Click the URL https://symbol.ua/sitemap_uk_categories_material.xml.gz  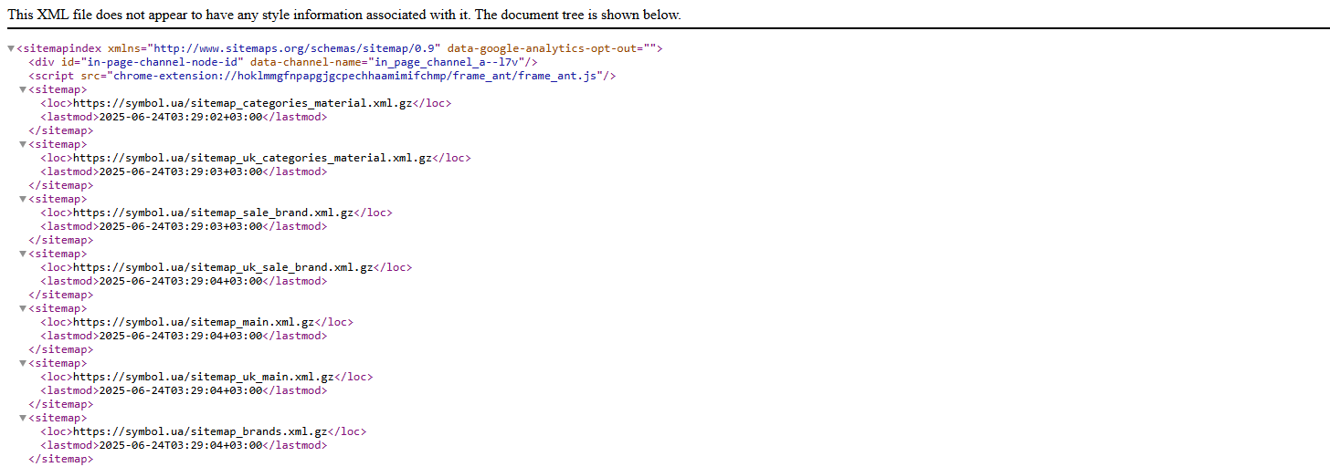252,158
